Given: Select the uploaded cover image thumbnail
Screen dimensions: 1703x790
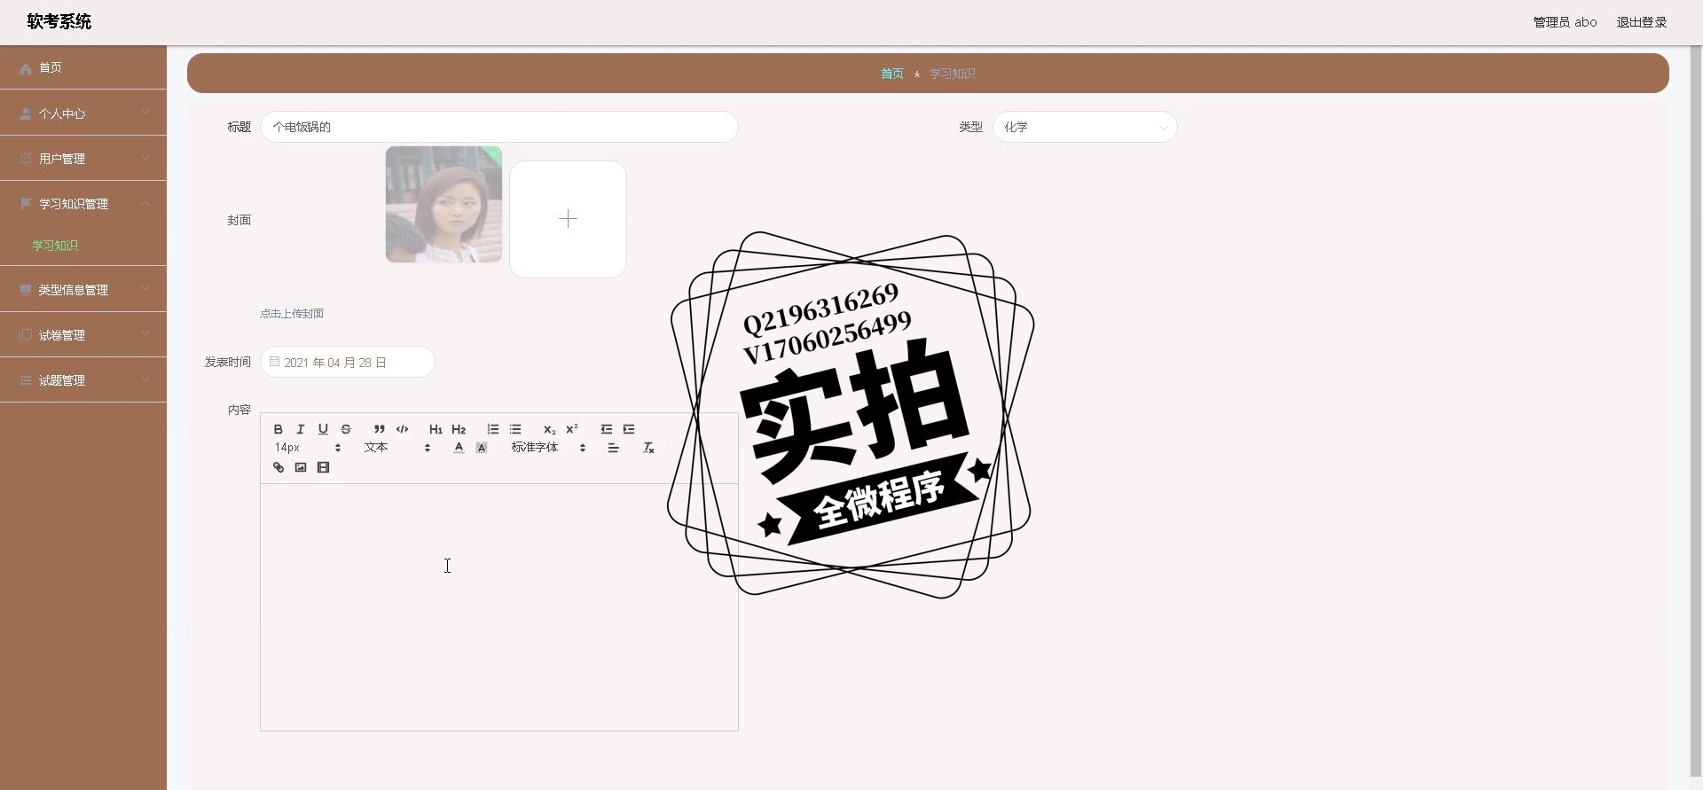Looking at the screenshot, I should tap(443, 204).
